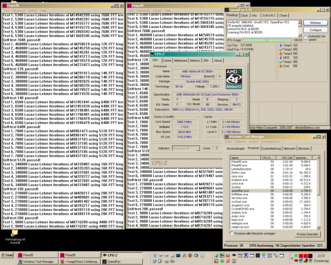
Task: Click the Minimize button in SpeedFan
Action: pyautogui.click(x=315, y=23)
